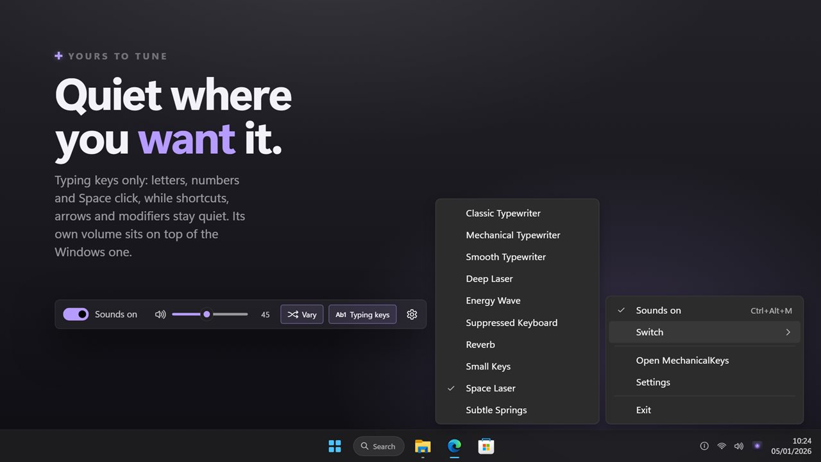Choose Exit in the tray menu
This screenshot has width=821, height=462.
(704, 410)
